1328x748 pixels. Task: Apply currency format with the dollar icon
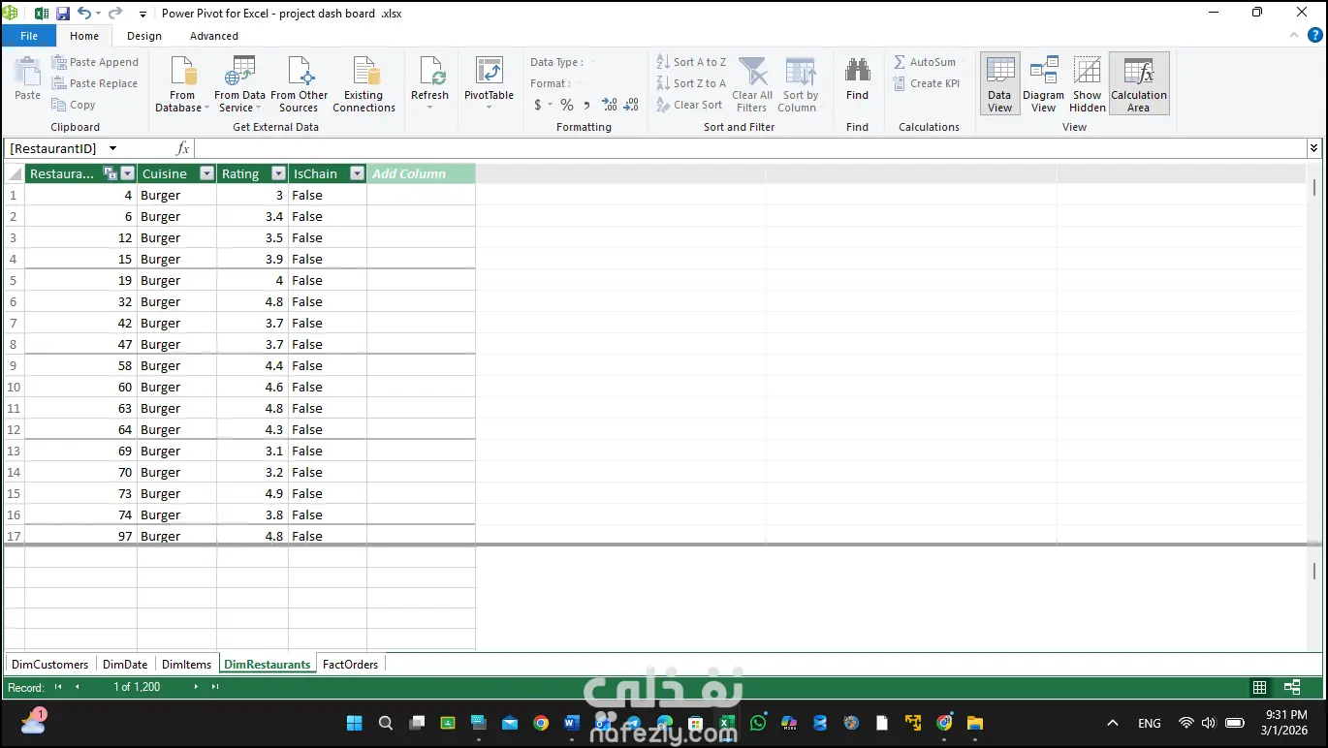pos(538,105)
